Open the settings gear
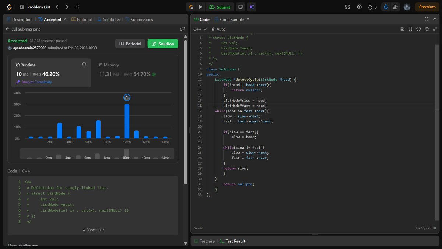Viewport: 442px width, 249px height. pyautogui.click(x=359, y=7)
